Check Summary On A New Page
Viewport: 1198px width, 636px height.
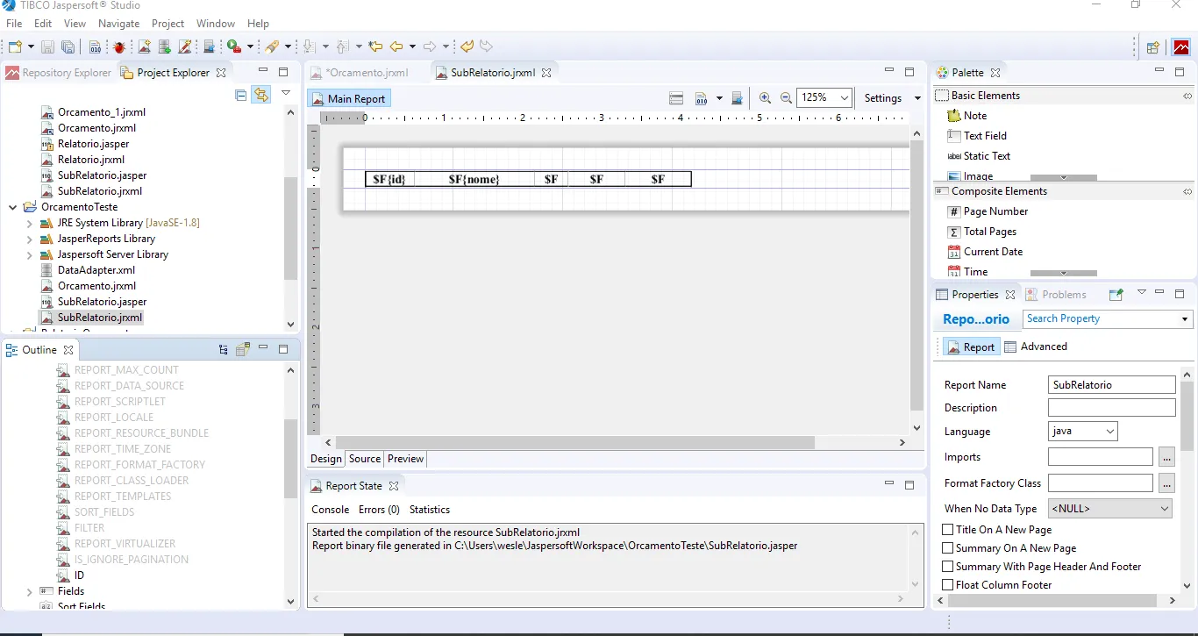coord(947,548)
